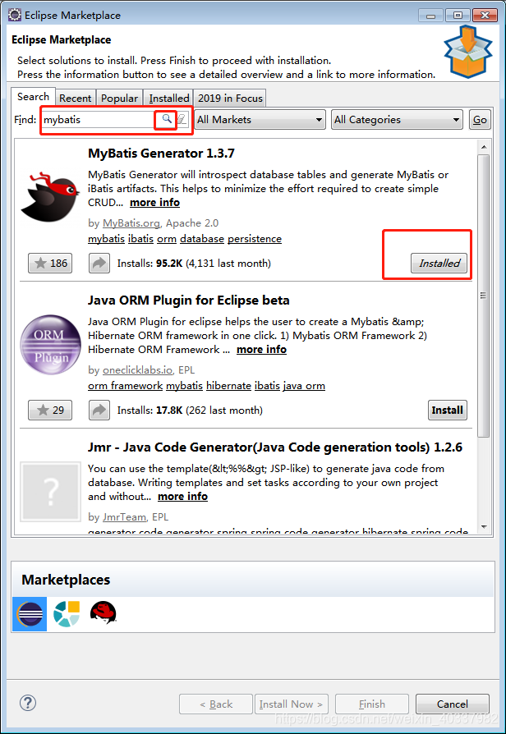Image resolution: width=506 pixels, height=734 pixels.
Task: Click the magnifier search icon in Find field
Action: pos(166,119)
